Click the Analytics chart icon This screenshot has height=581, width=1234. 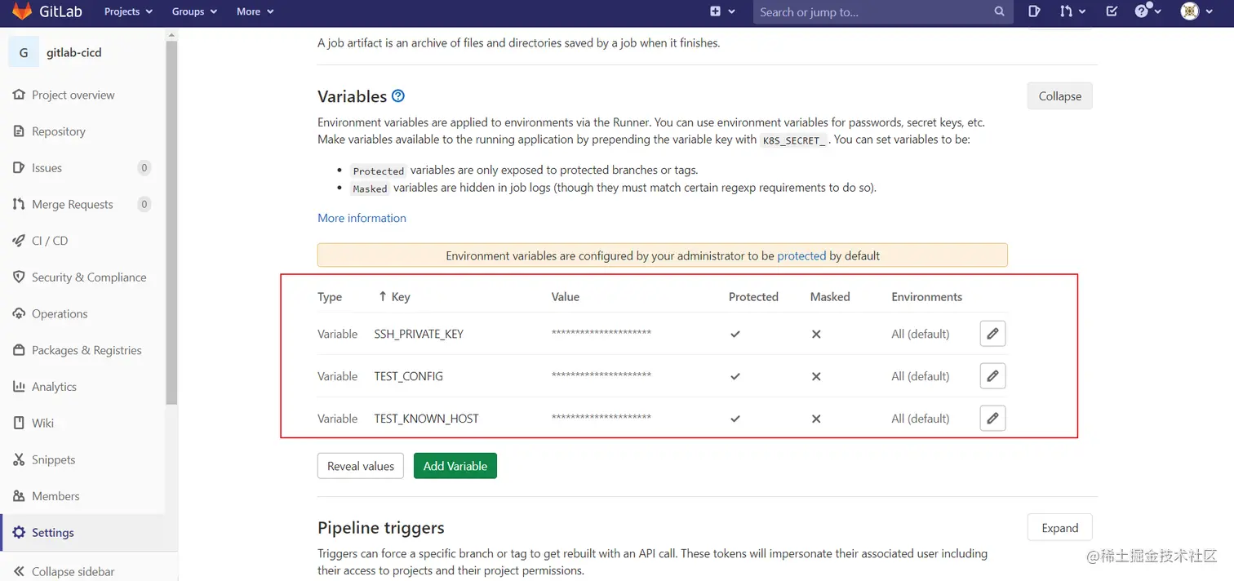point(19,386)
